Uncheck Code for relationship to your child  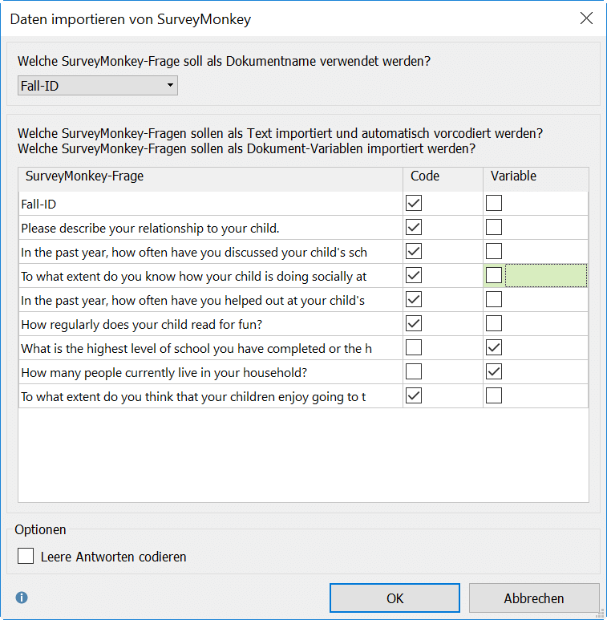point(414,227)
